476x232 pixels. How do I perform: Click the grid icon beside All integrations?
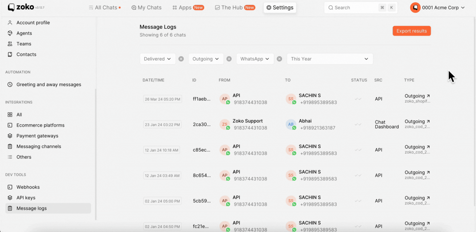click(10, 115)
